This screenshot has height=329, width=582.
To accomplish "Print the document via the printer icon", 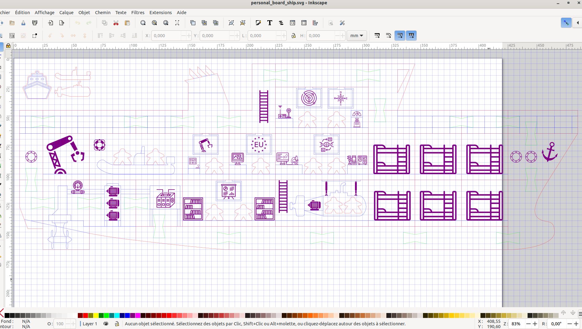I will (x=35, y=23).
